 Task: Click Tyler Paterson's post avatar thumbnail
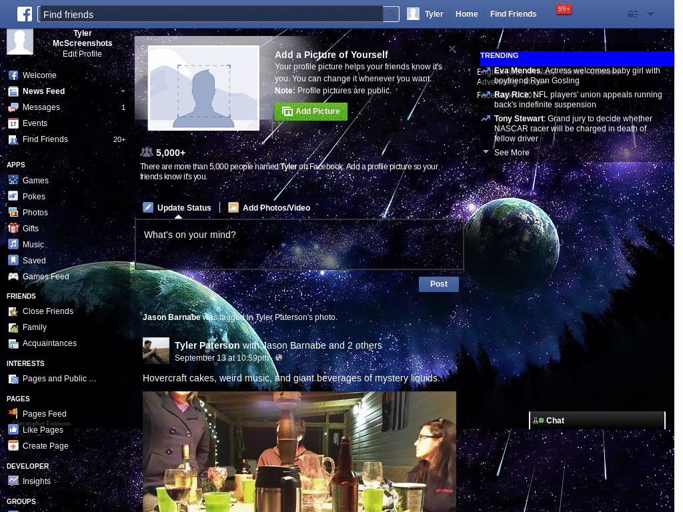(x=156, y=351)
